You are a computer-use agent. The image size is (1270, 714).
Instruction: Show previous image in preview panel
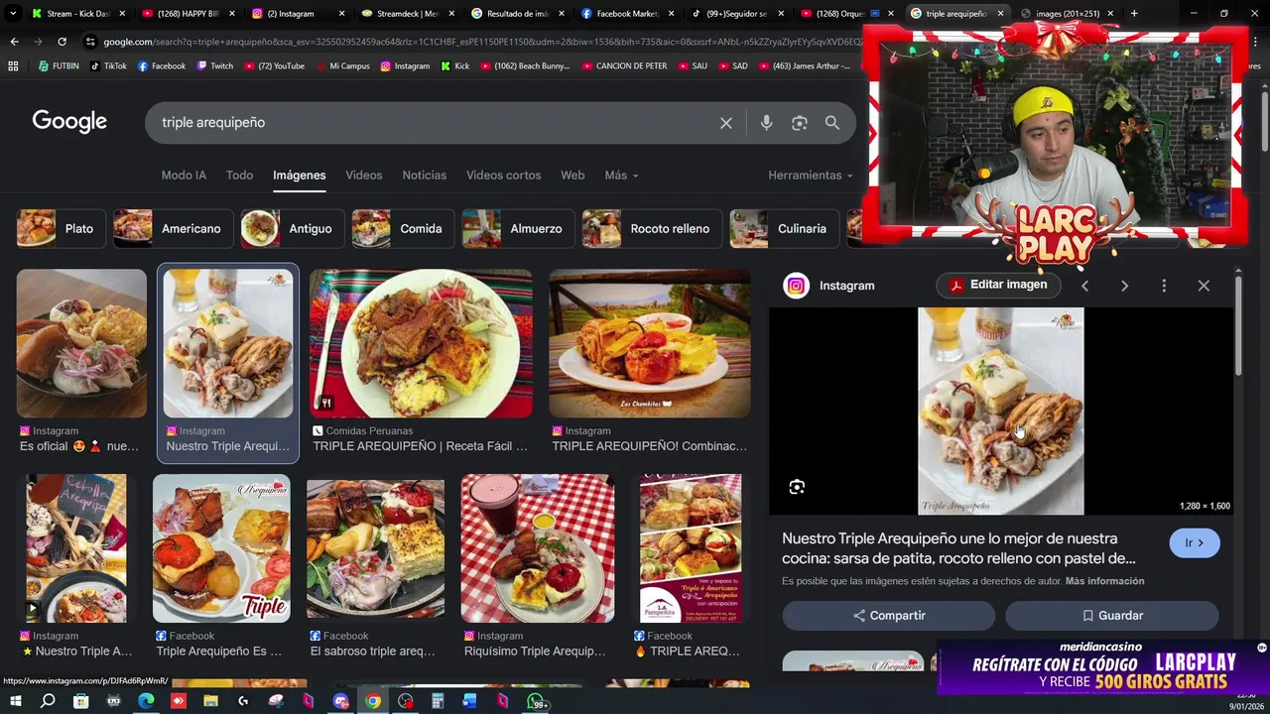pos(1084,286)
